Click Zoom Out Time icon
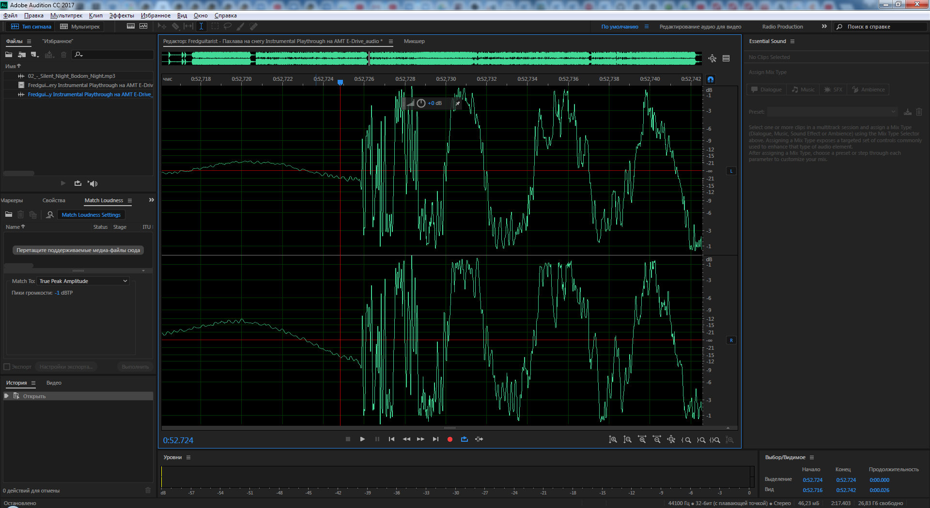 click(656, 440)
